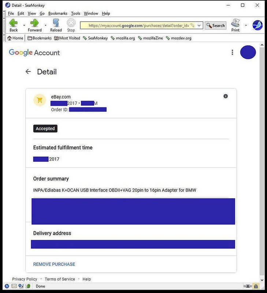Click the Home bookmark toolbar button
This screenshot has height=293, width=267.
(15, 38)
